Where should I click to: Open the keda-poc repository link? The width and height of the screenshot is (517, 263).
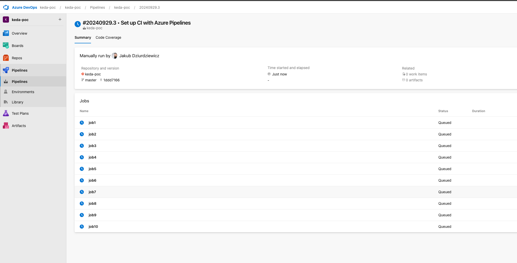tap(93, 74)
